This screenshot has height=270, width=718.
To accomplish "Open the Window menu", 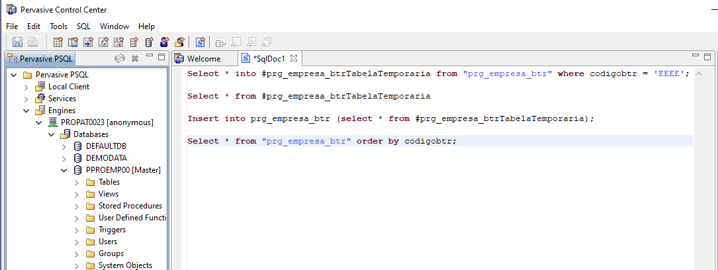I will coord(114,26).
